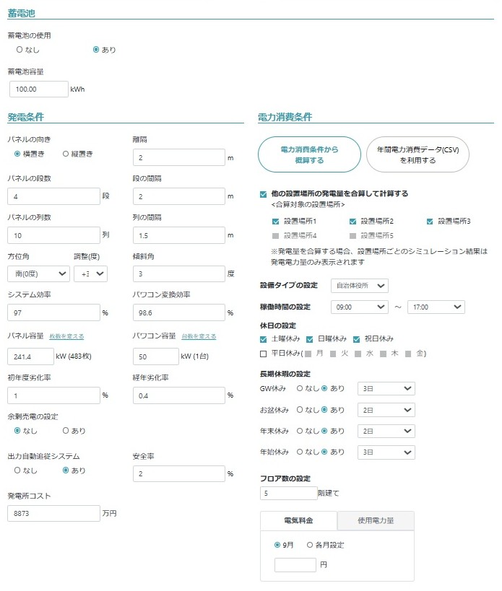The height and width of the screenshot is (591, 502).
Task: Toggle 設置場所2 checkbox
Action: [352, 222]
